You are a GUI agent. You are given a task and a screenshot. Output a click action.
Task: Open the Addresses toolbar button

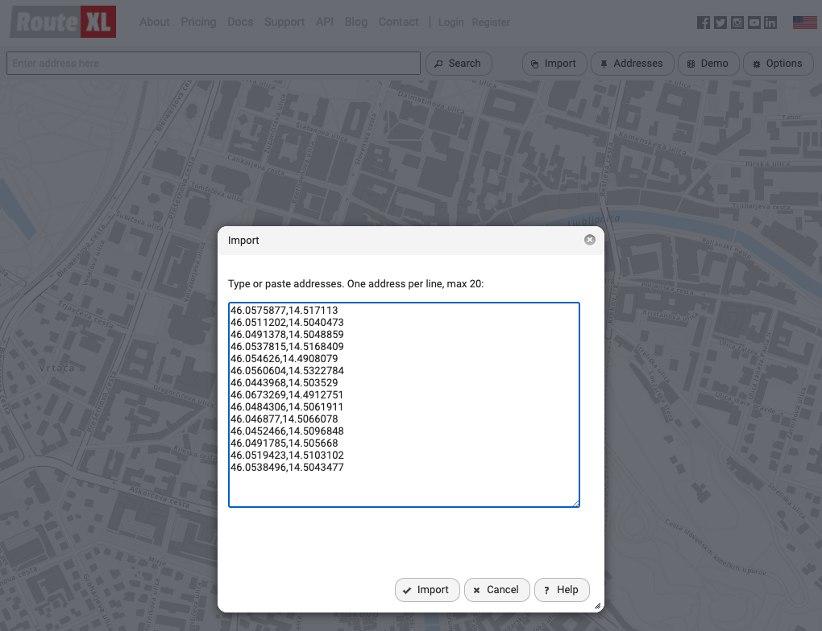633,64
